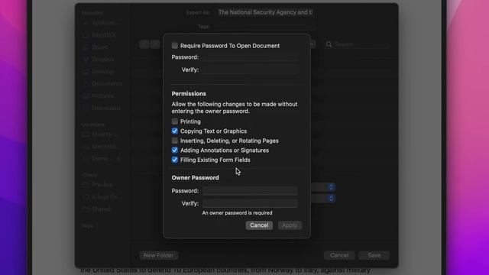This screenshot has width=489, height=275.
Task: Enable Require Password To Open Document checkbox
Action: coord(175,46)
